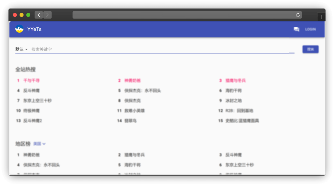This screenshot has width=334, height=184.
Task: Click the 全站热搜 section heading
Action: [25, 69]
